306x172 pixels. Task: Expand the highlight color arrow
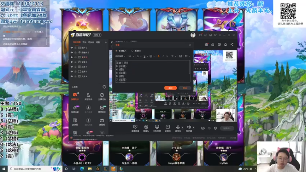click(x=147, y=56)
